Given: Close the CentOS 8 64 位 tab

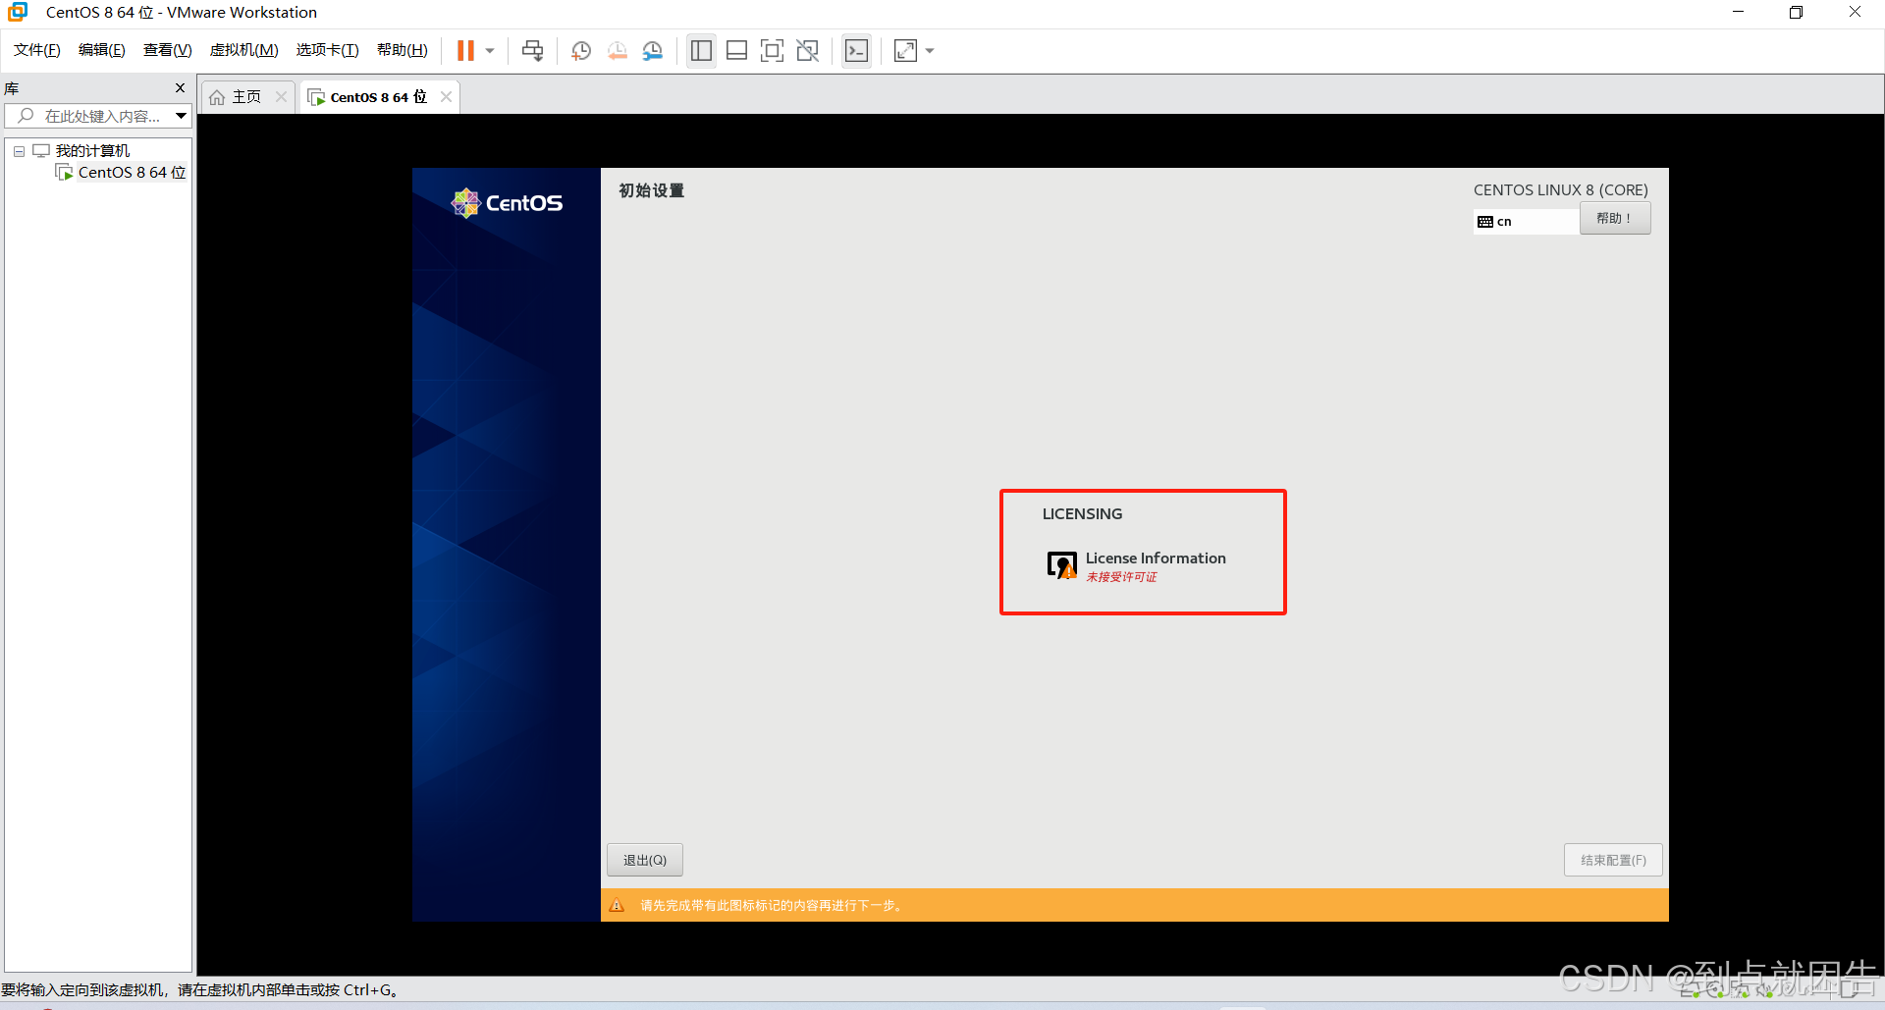Looking at the screenshot, I should (x=447, y=96).
